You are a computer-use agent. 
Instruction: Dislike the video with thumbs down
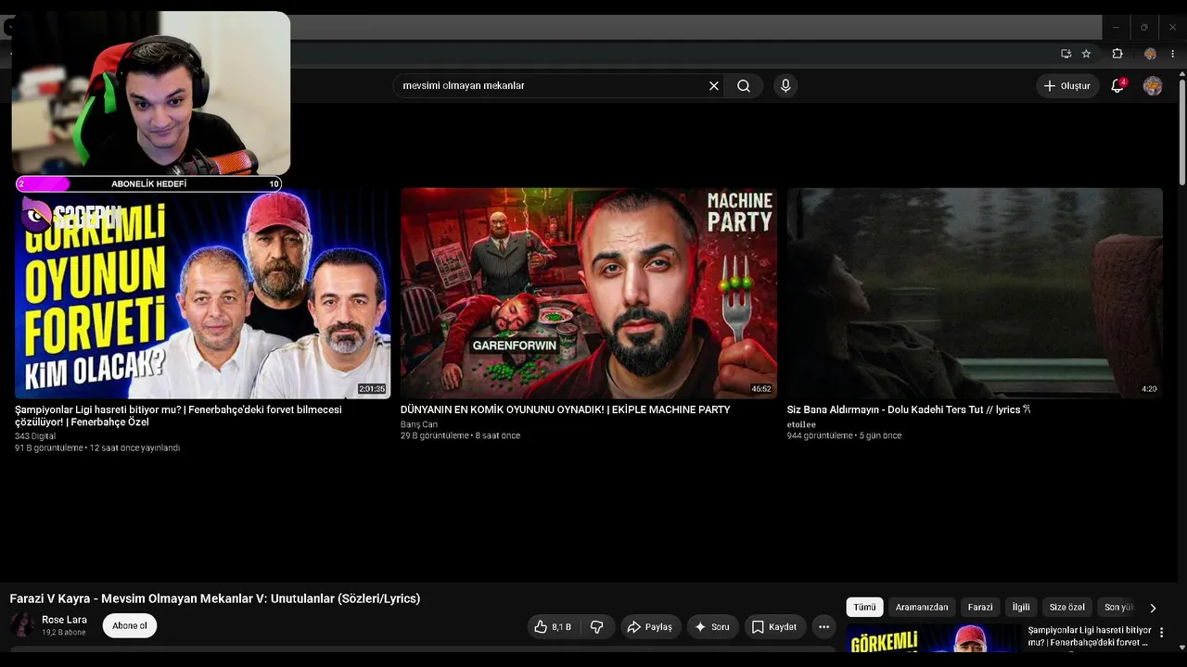pyautogui.click(x=597, y=627)
